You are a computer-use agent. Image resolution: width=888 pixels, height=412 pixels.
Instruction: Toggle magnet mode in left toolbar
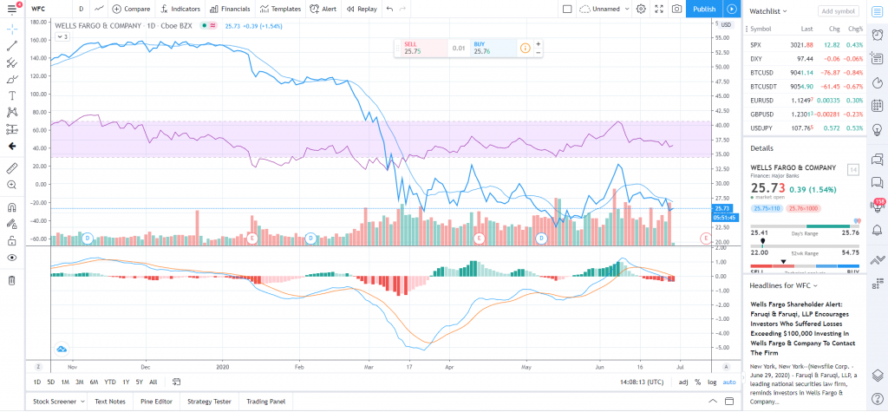pos(12,206)
